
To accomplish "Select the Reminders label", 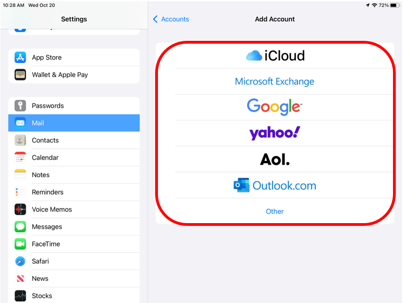I will tap(48, 192).
